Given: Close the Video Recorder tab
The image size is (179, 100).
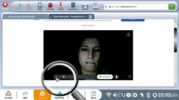Looking at the screenshot, I should (91, 17).
